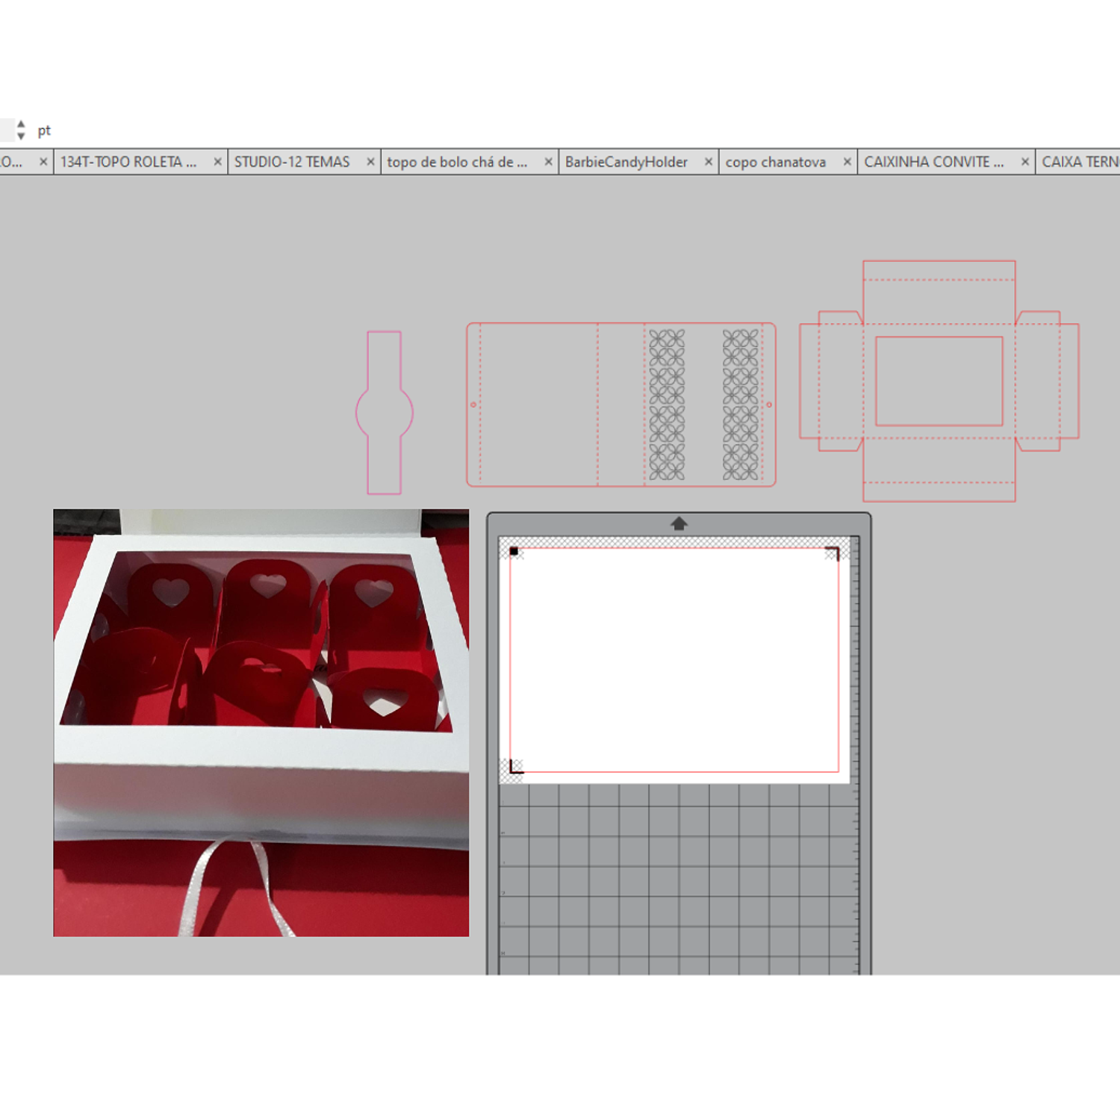Image resolution: width=1120 pixels, height=1120 pixels.
Task: Switch to the topo de bolo chá tab
Action: [x=457, y=162]
